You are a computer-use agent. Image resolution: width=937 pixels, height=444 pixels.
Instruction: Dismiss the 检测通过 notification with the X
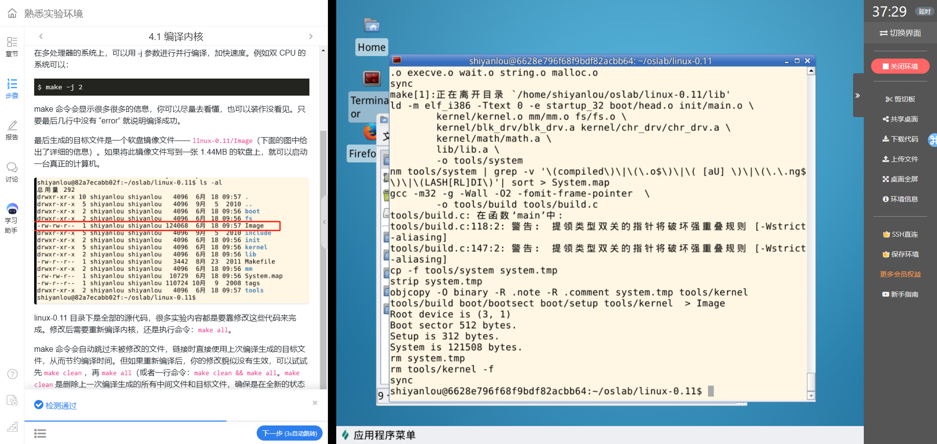[315, 403]
